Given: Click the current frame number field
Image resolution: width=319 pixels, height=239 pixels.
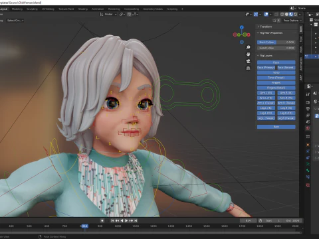Looking at the screenshot, I should pos(248,220).
